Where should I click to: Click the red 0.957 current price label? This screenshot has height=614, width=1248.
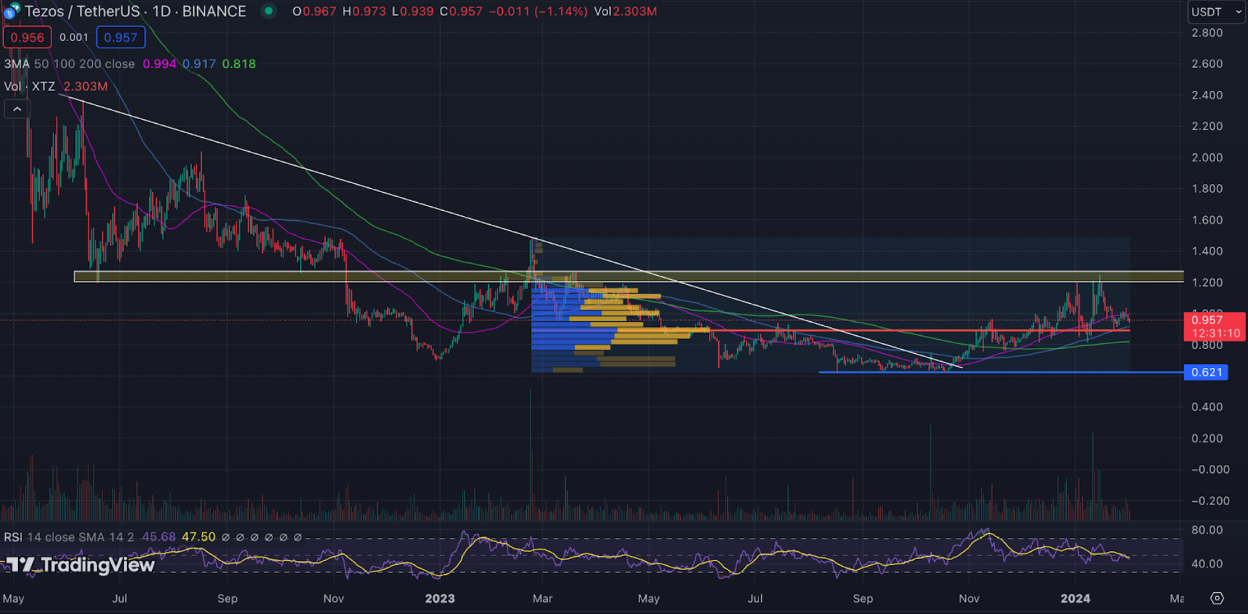(1214, 326)
